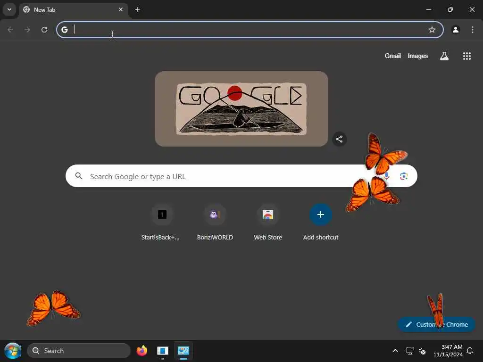Restore down the Chrome window

[450, 9]
